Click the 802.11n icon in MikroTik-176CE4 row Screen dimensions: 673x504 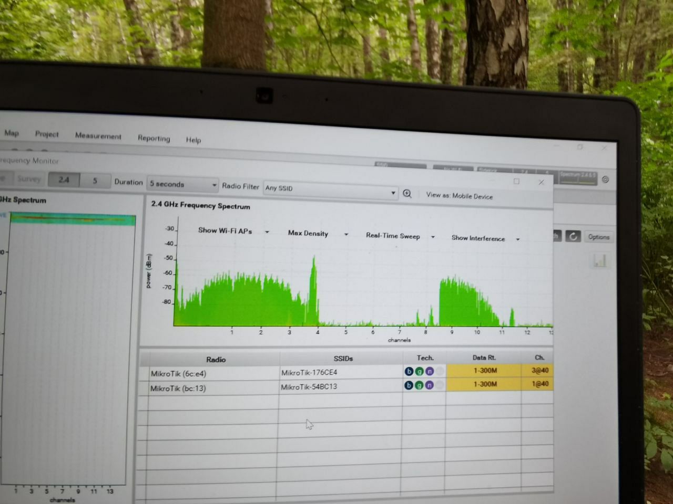(429, 371)
